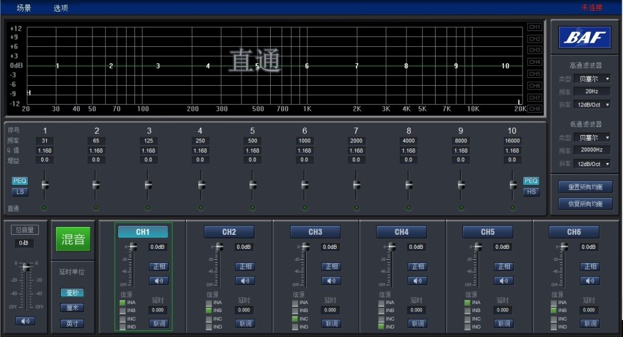
Task: Click CH1 联调 link button
Action: 159,324
